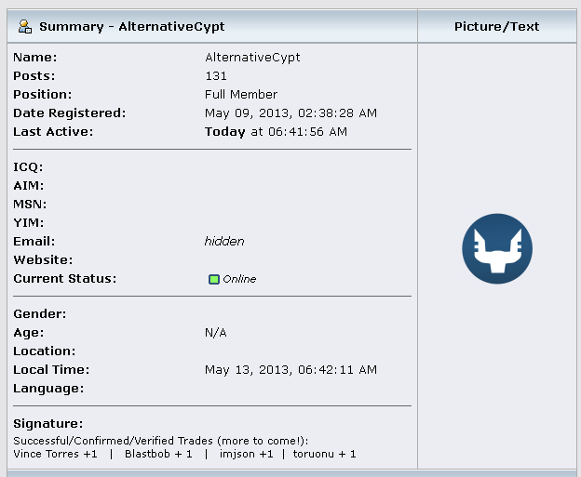Click toruonu + 1 in the signature
The image size is (581, 477).
(325, 454)
